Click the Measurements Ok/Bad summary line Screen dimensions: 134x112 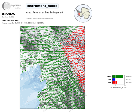tap(23, 23)
